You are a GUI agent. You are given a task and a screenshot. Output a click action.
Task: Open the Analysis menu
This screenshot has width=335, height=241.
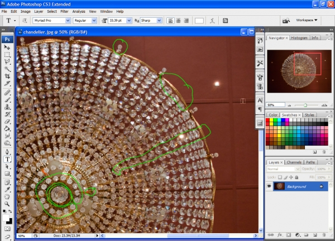(x=79, y=12)
